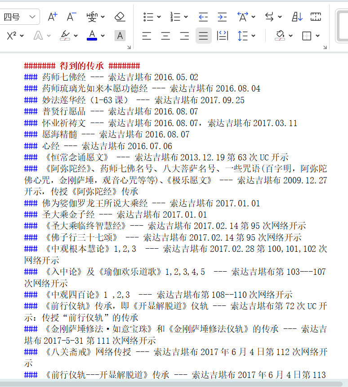Viewport: 348px width, 387px height.
Task: Sort text with the A-Z sort icon
Action: tap(297, 17)
